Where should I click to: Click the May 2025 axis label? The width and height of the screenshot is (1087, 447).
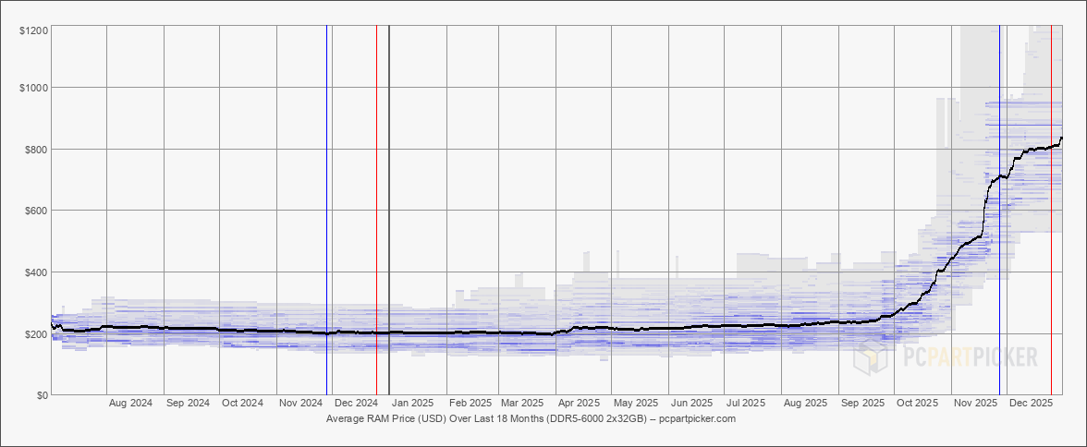636,403
